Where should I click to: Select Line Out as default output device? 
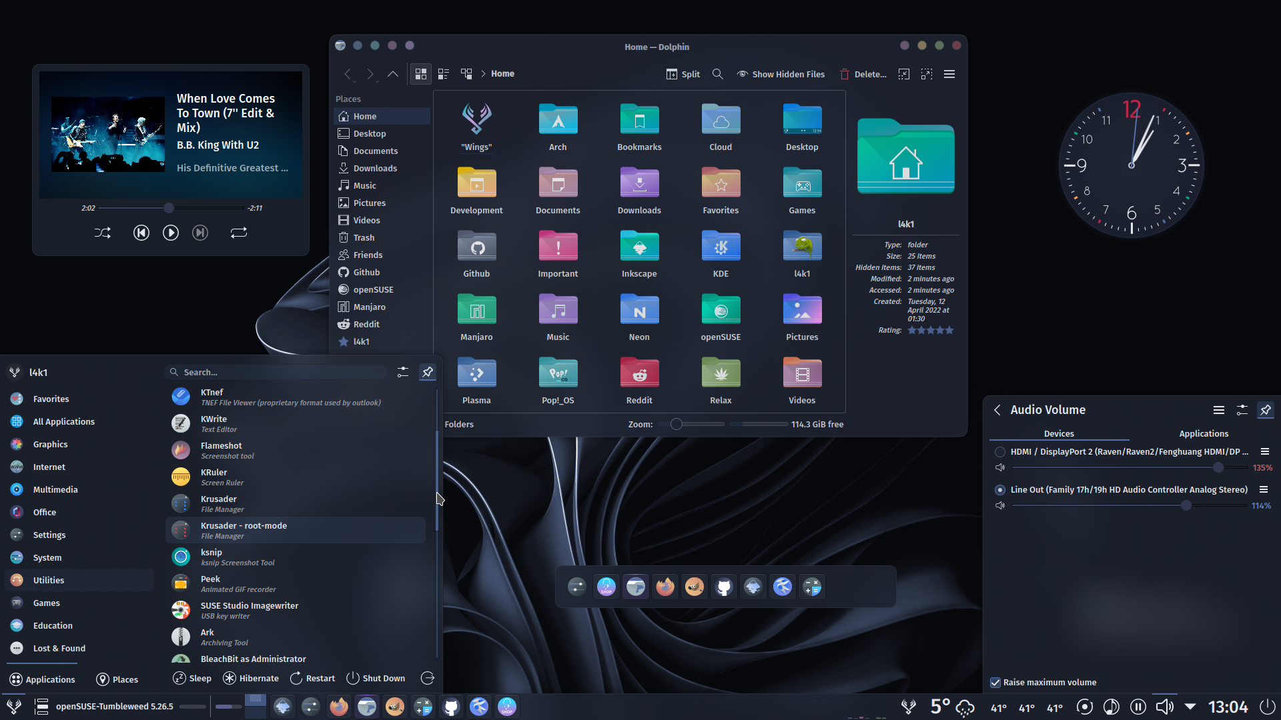click(x=1000, y=490)
